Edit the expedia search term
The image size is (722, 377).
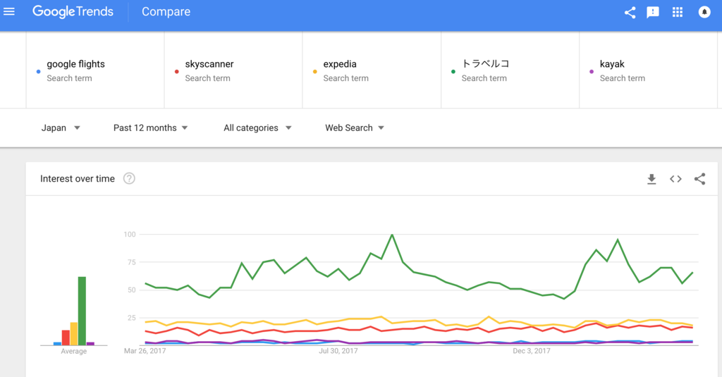pos(372,70)
